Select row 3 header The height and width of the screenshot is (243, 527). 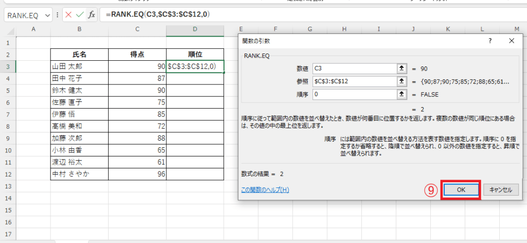tap(8, 67)
